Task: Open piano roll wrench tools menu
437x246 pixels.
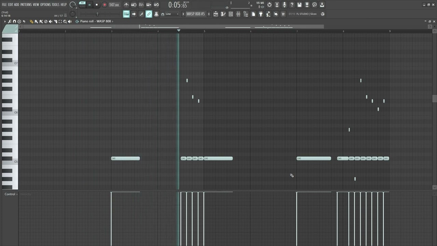Action: click(10, 22)
